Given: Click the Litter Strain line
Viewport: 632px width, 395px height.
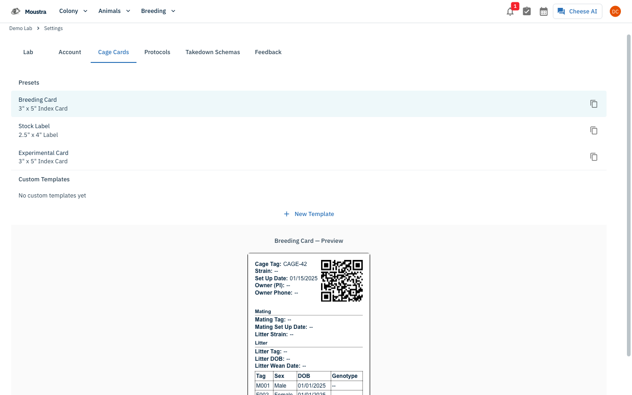Looking at the screenshot, I should click(274, 334).
